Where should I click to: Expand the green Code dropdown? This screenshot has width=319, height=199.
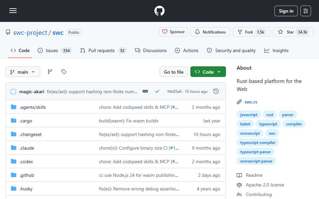(208, 72)
